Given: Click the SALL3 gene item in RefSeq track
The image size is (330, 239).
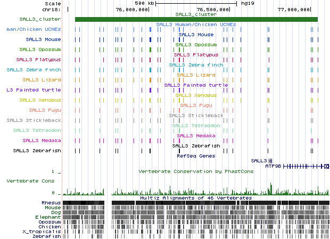Looking at the screenshot, I should tap(259, 160).
